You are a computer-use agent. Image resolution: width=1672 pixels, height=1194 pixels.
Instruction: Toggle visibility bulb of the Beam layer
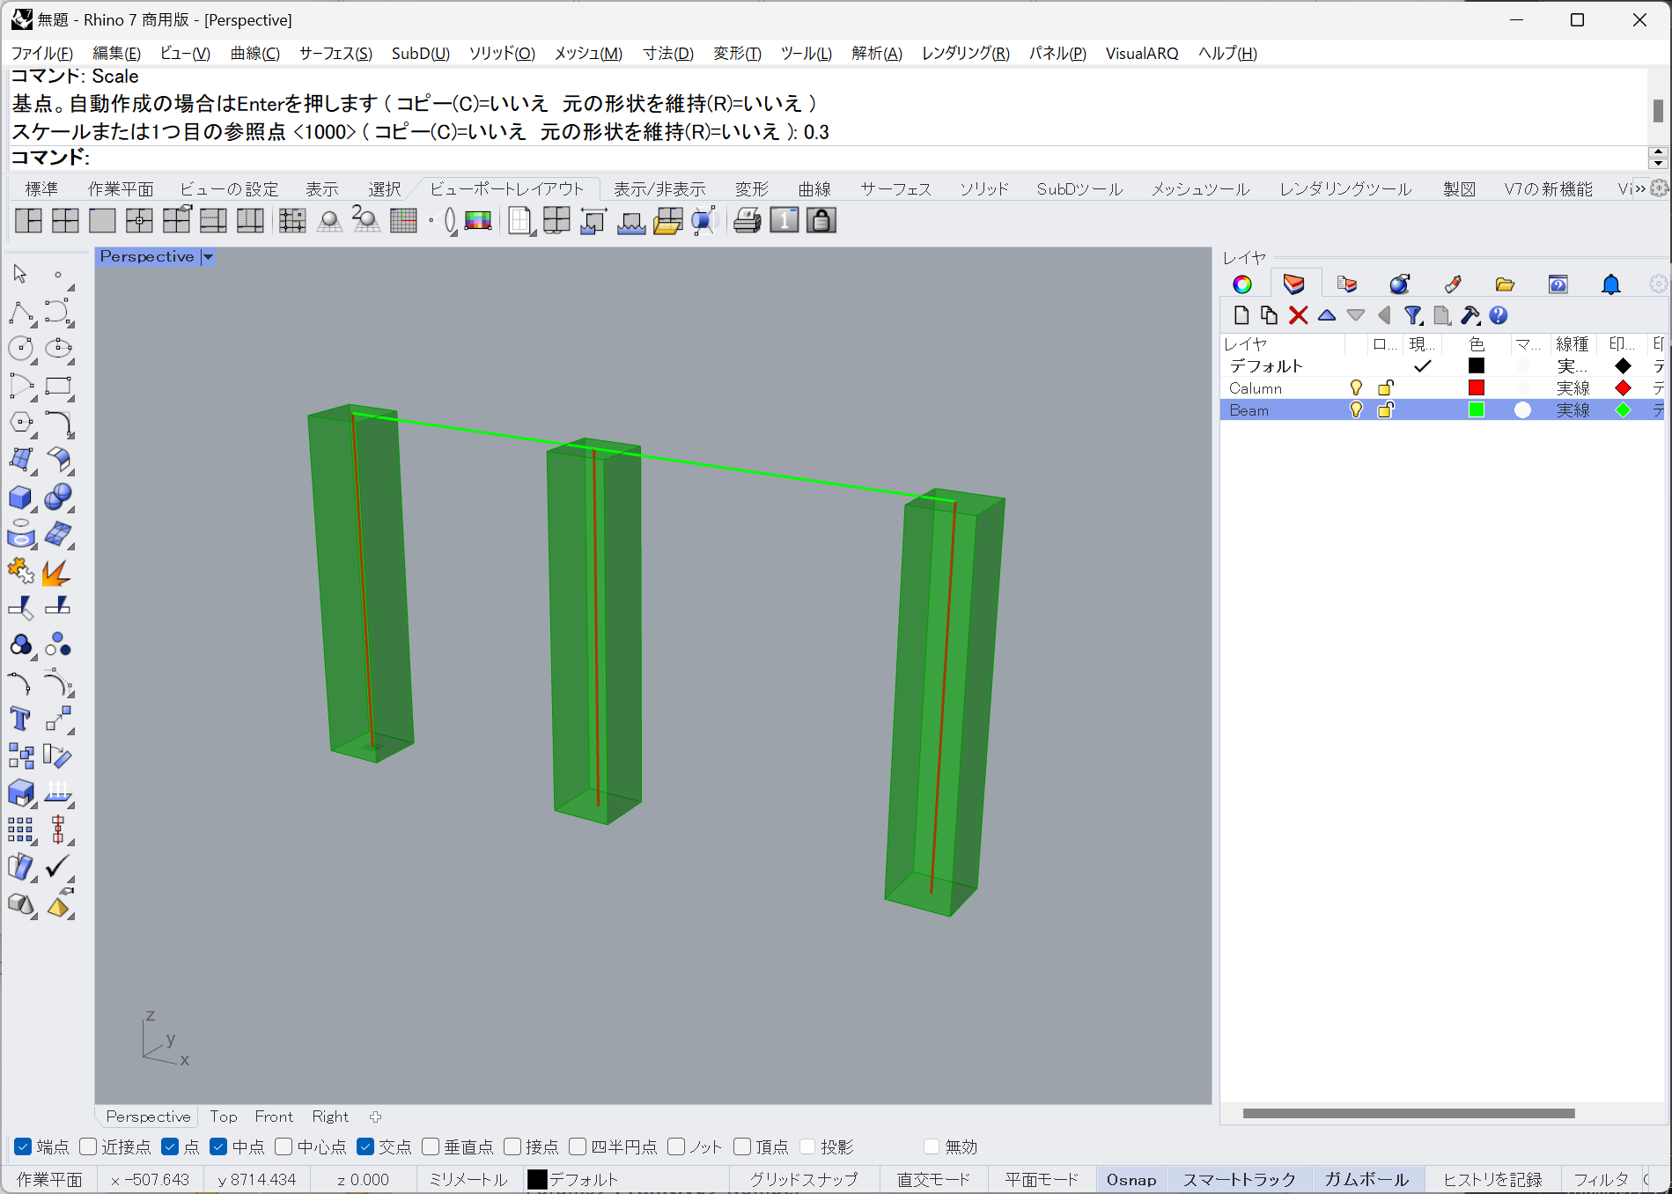coord(1356,410)
